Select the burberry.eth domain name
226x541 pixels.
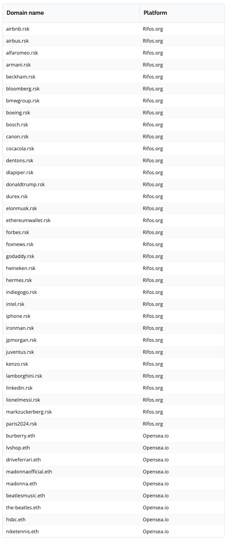(20, 436)
